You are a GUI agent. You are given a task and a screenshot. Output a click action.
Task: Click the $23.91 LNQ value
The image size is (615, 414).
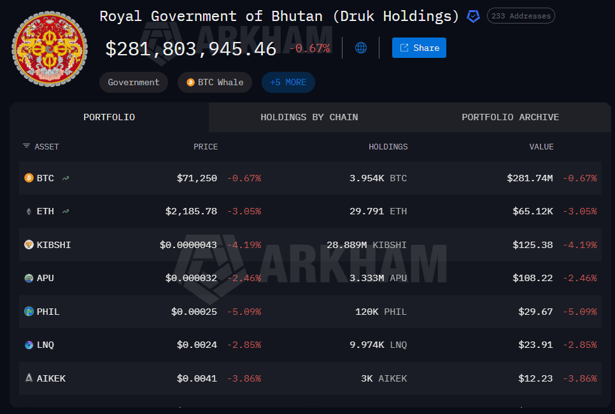coord(535,345)
